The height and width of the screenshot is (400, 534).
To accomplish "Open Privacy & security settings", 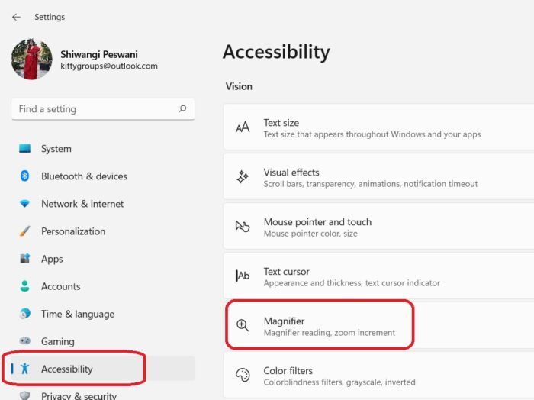I will (79, 395).
